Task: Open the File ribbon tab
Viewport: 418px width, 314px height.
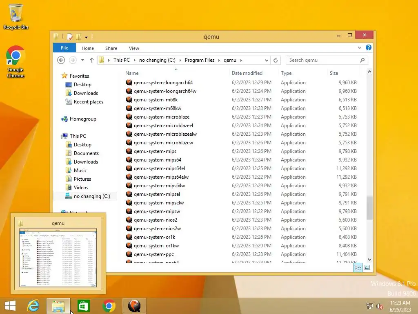Action: (64, 48)
